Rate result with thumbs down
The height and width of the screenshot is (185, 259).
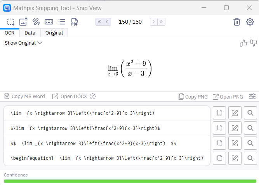click(254, 43)
